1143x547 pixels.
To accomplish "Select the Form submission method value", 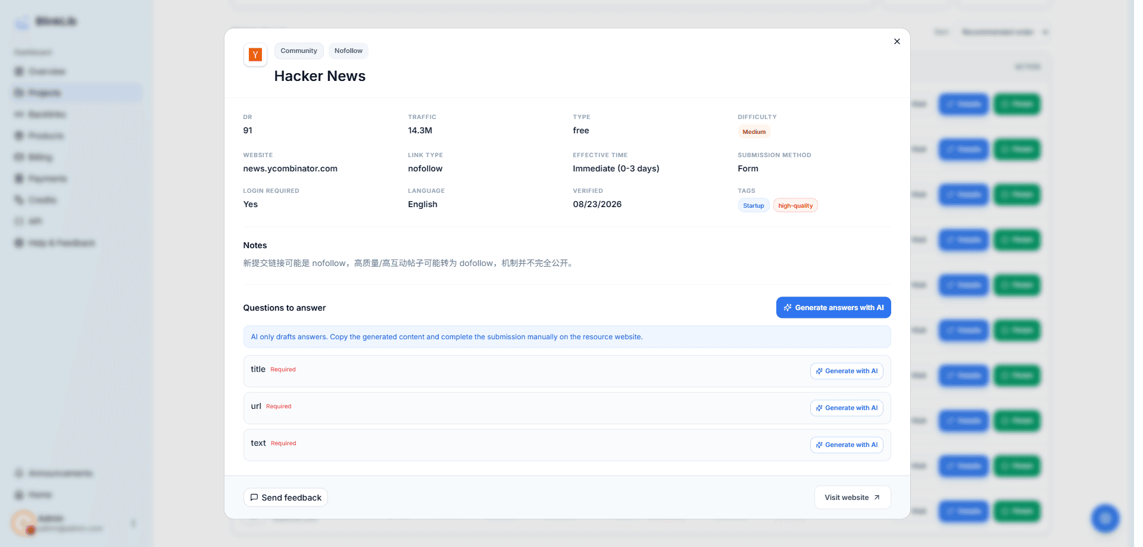I will point(748,169).
